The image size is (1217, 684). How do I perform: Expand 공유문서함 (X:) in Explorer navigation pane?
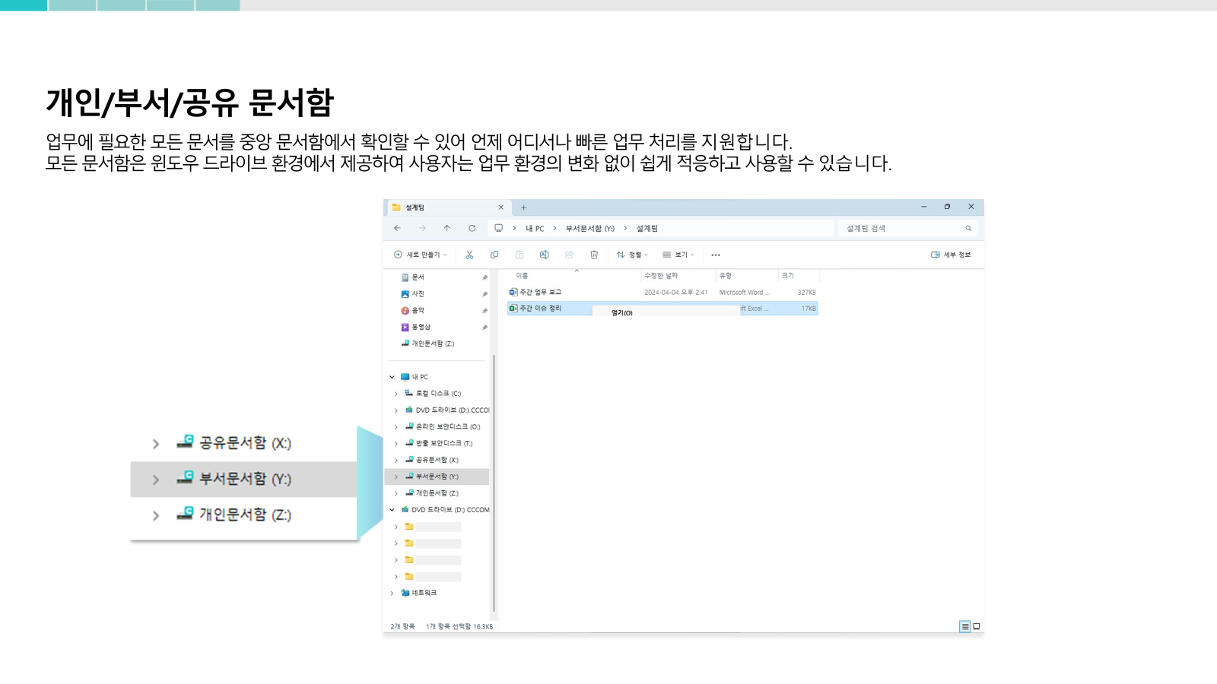point(396,461)
